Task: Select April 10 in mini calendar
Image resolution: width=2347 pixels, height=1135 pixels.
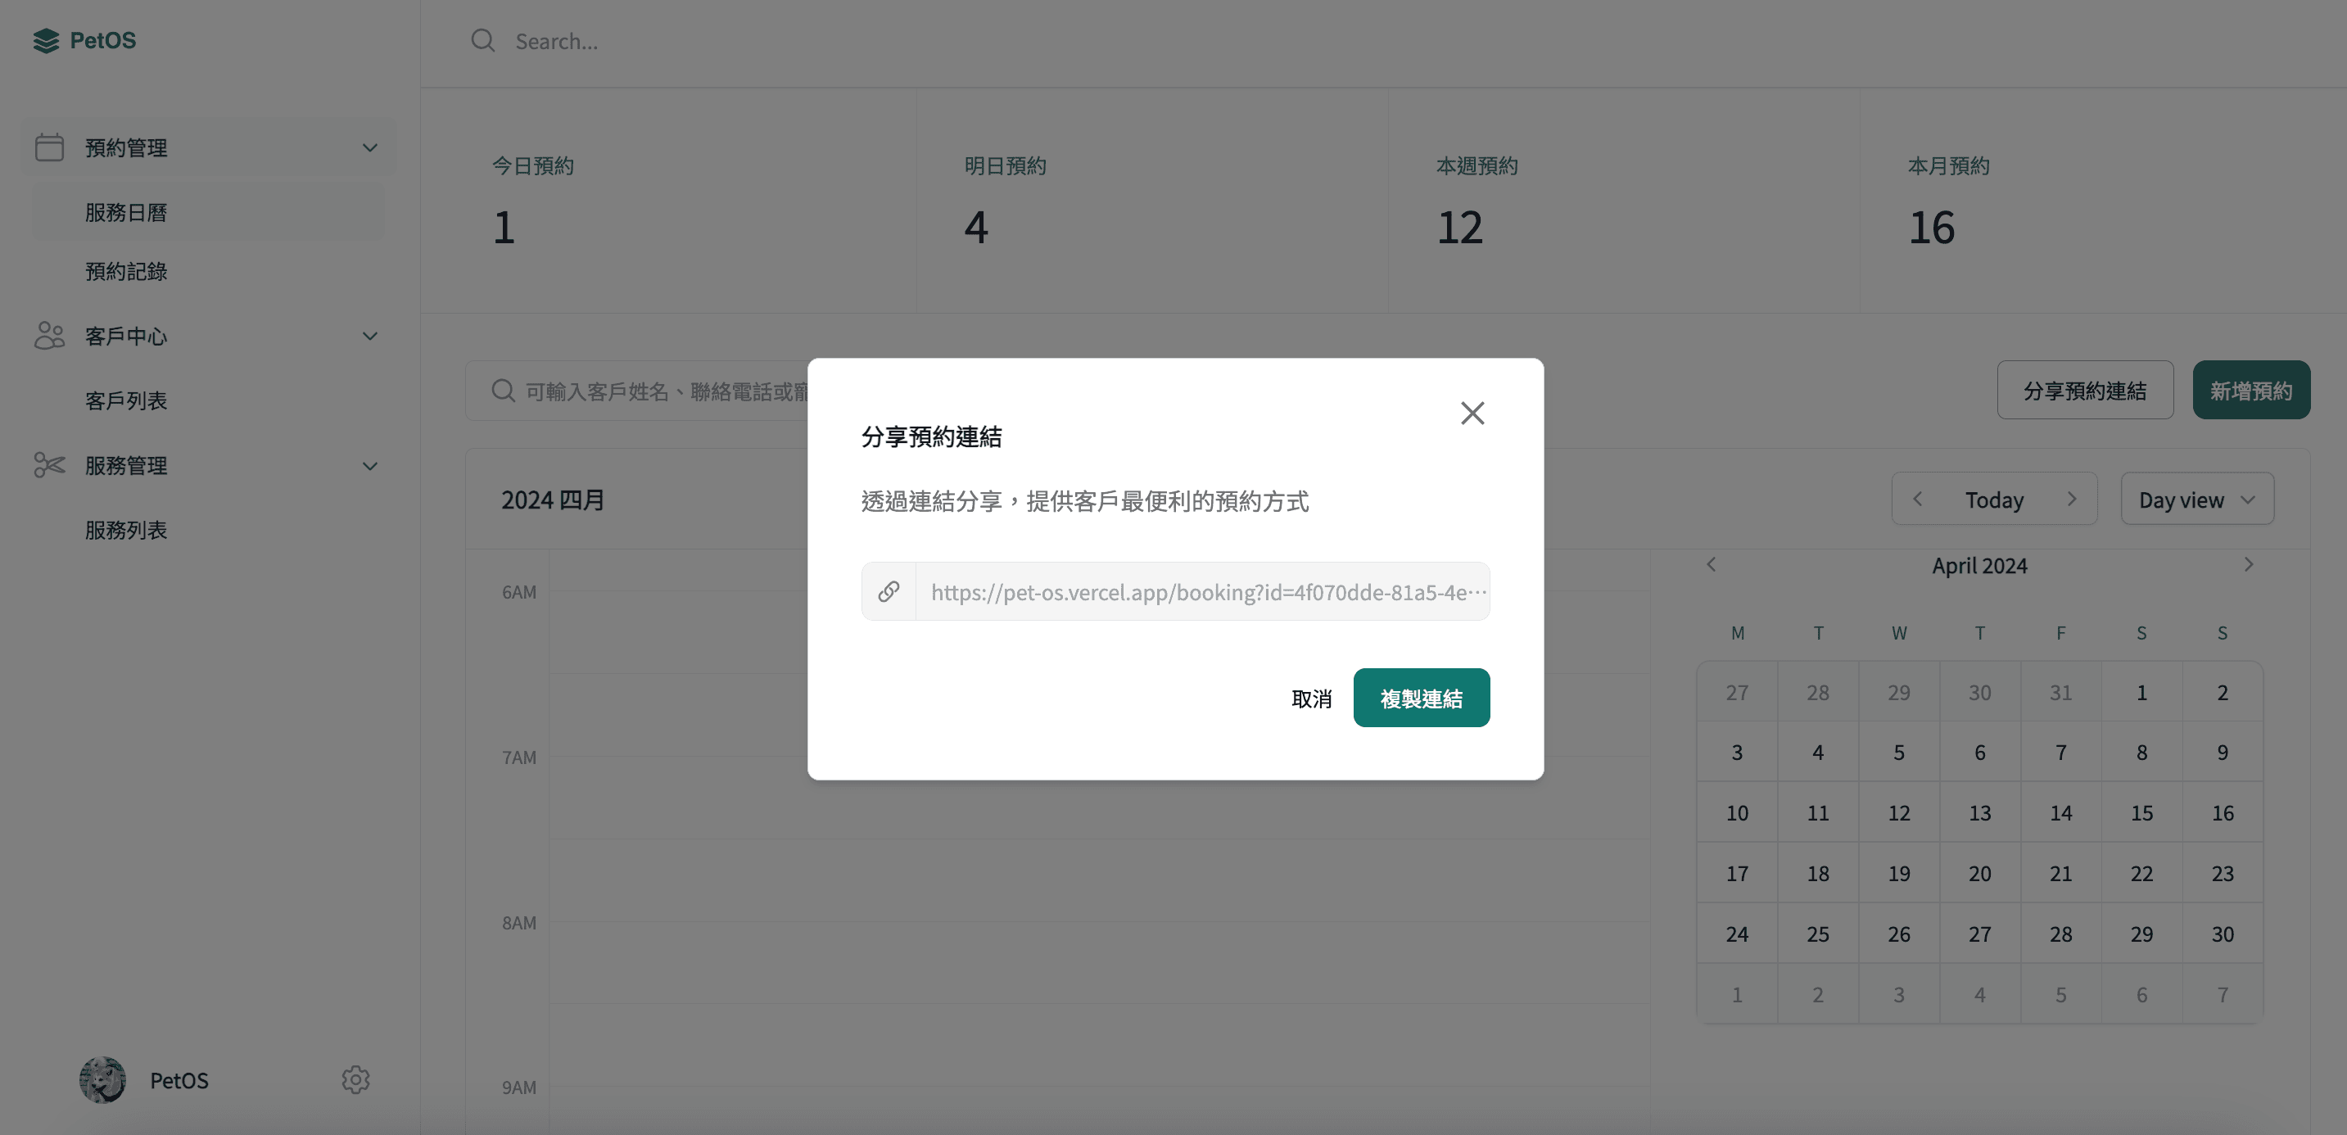Action: click(x=1737, y=812)
